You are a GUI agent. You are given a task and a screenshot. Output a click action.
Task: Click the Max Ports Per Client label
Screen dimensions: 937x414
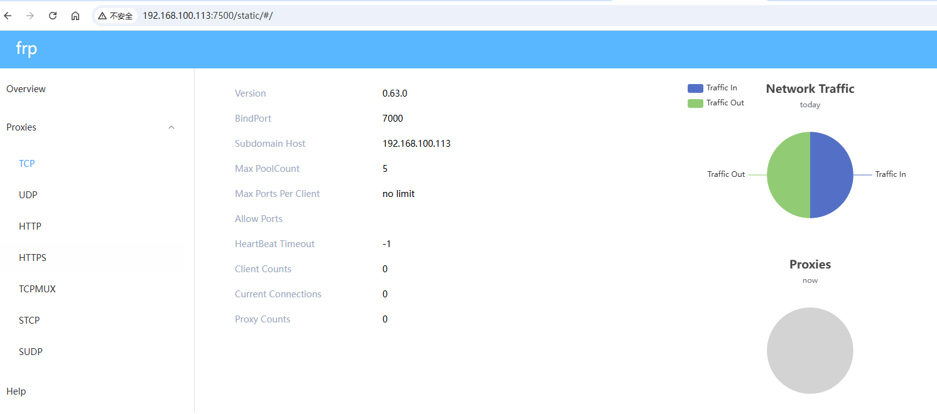point(277,194)
